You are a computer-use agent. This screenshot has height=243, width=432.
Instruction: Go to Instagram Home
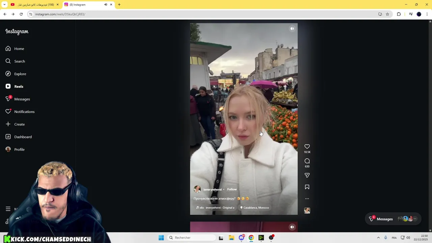coord(15,49)
